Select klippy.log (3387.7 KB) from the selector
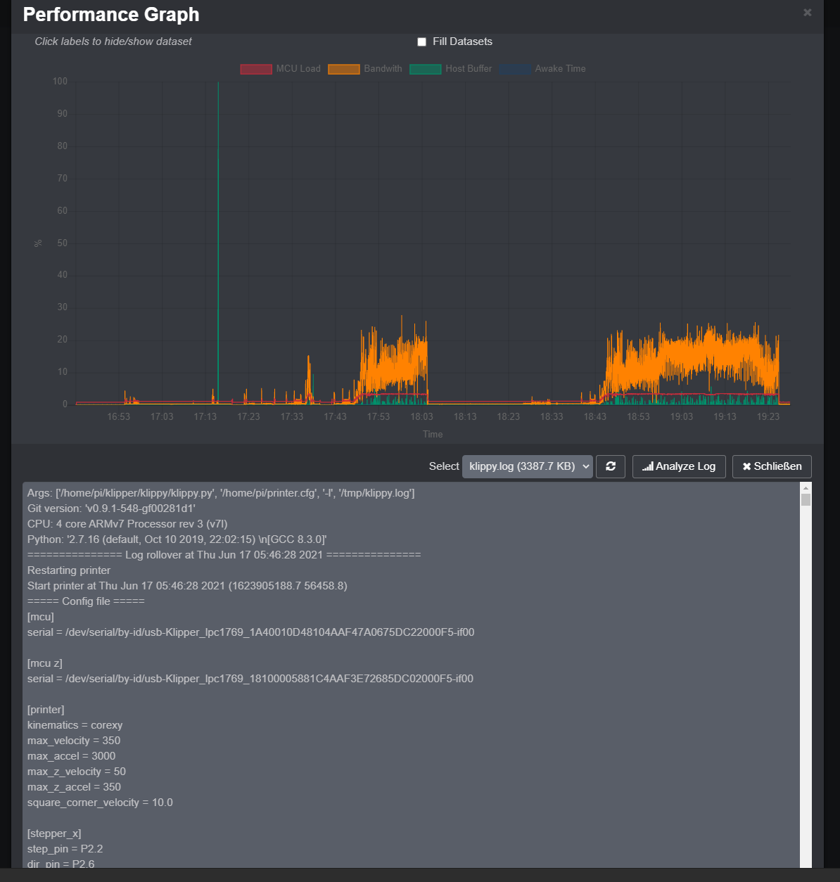 [x=526, y=466]
